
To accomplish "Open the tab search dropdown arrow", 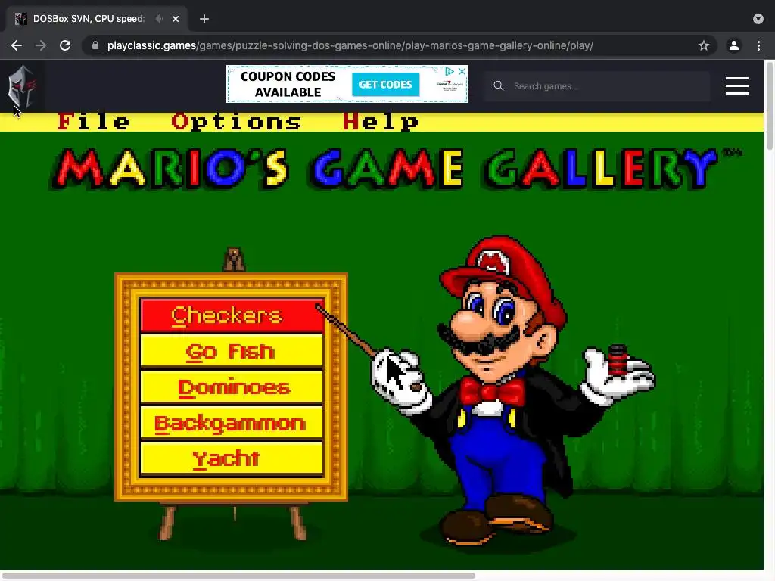I will pyautogui.click(x=758, y=19).
